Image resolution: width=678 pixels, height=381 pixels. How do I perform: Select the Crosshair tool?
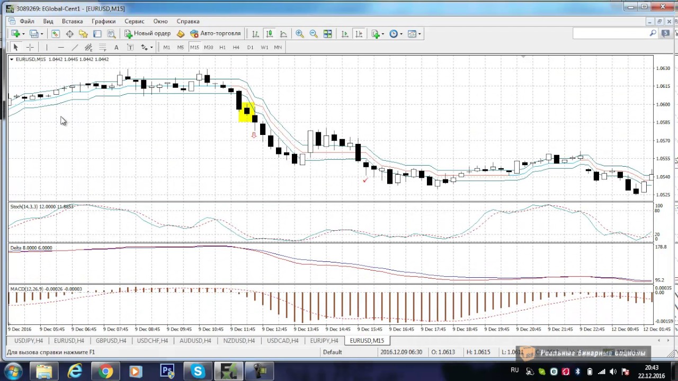pyautogui.click(x=30, y=47)
